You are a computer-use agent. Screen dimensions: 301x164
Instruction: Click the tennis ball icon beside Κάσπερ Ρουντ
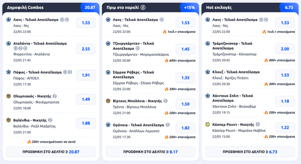tap(208, 124)
